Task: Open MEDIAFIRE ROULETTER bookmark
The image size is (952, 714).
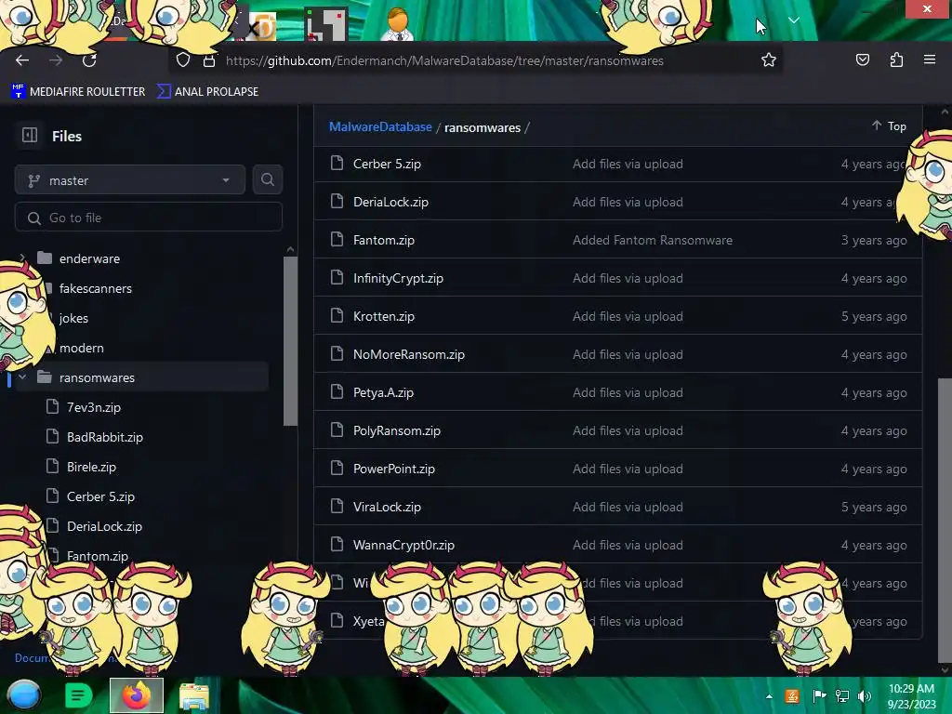Action: 78,92
